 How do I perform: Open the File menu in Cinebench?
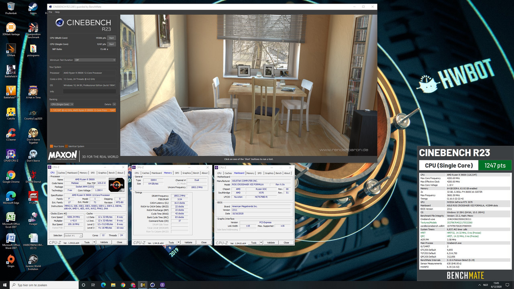[x=50, y=12]
